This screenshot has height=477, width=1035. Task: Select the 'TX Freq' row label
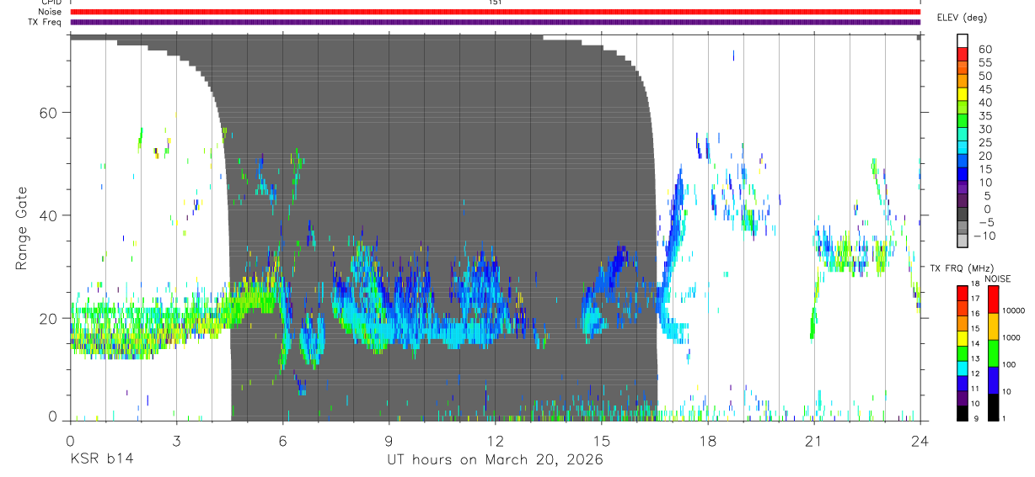point(46,22)
